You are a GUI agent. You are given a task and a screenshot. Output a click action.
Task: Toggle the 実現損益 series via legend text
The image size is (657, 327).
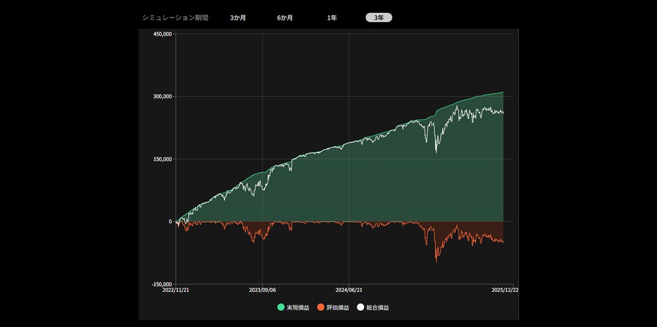pyautogui.click(x=298, y=308)
